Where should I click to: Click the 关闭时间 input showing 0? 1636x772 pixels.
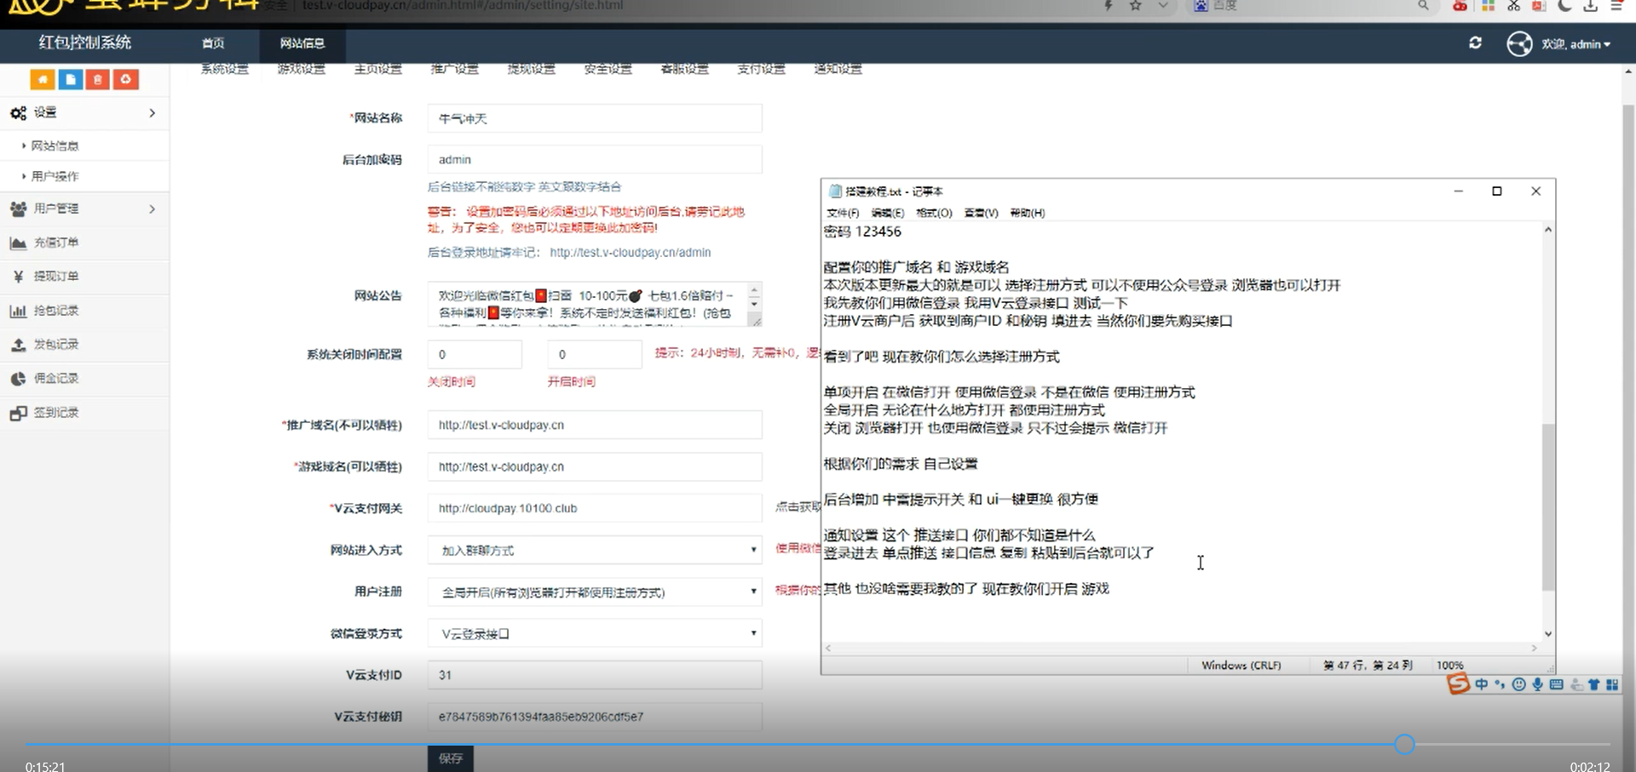tap(475, 354)
